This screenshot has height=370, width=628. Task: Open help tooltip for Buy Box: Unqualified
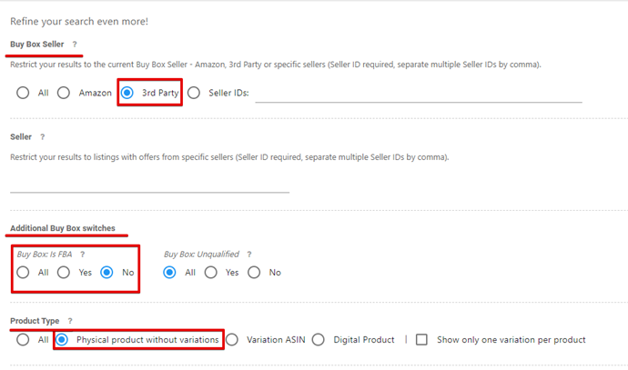[x=249, y=255]
